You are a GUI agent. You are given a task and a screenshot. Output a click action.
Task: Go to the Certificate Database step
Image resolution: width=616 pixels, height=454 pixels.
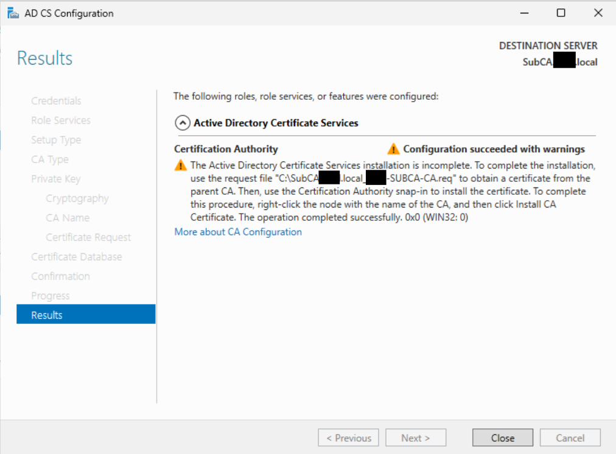77,257
